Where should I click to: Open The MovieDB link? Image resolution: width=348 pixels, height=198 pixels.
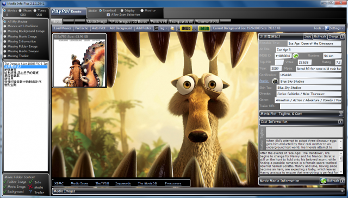pyautogui.click(x=147, y=183)
